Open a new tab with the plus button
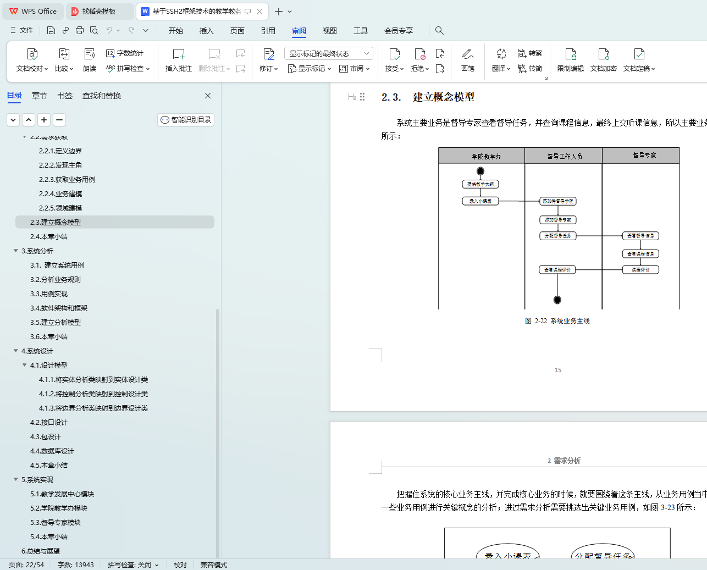The image size is (707, 570). coord(279,12)
